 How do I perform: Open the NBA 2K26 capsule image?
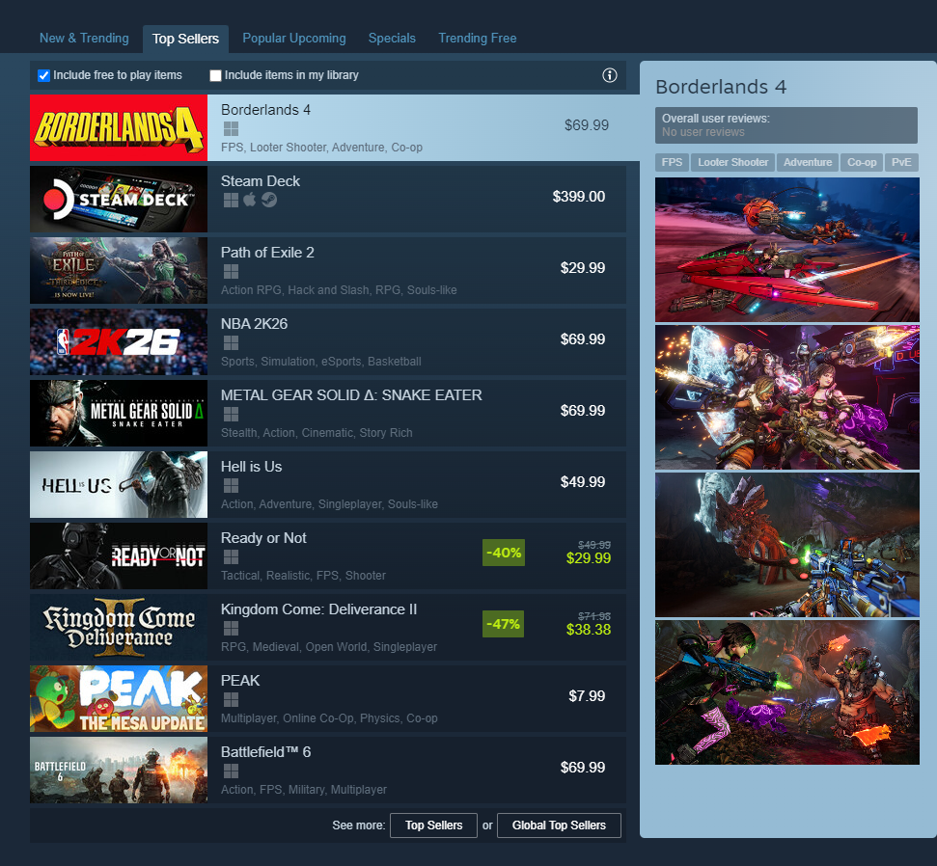click(119, 341)
